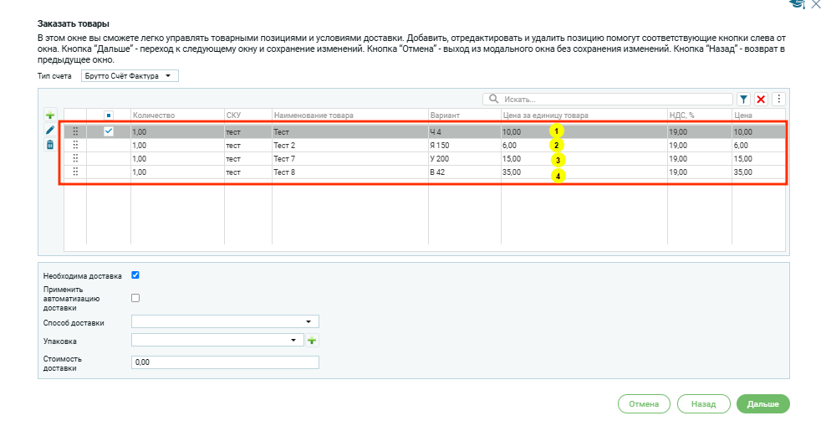Open the three-dot table options menu

(x=778, y=99)
